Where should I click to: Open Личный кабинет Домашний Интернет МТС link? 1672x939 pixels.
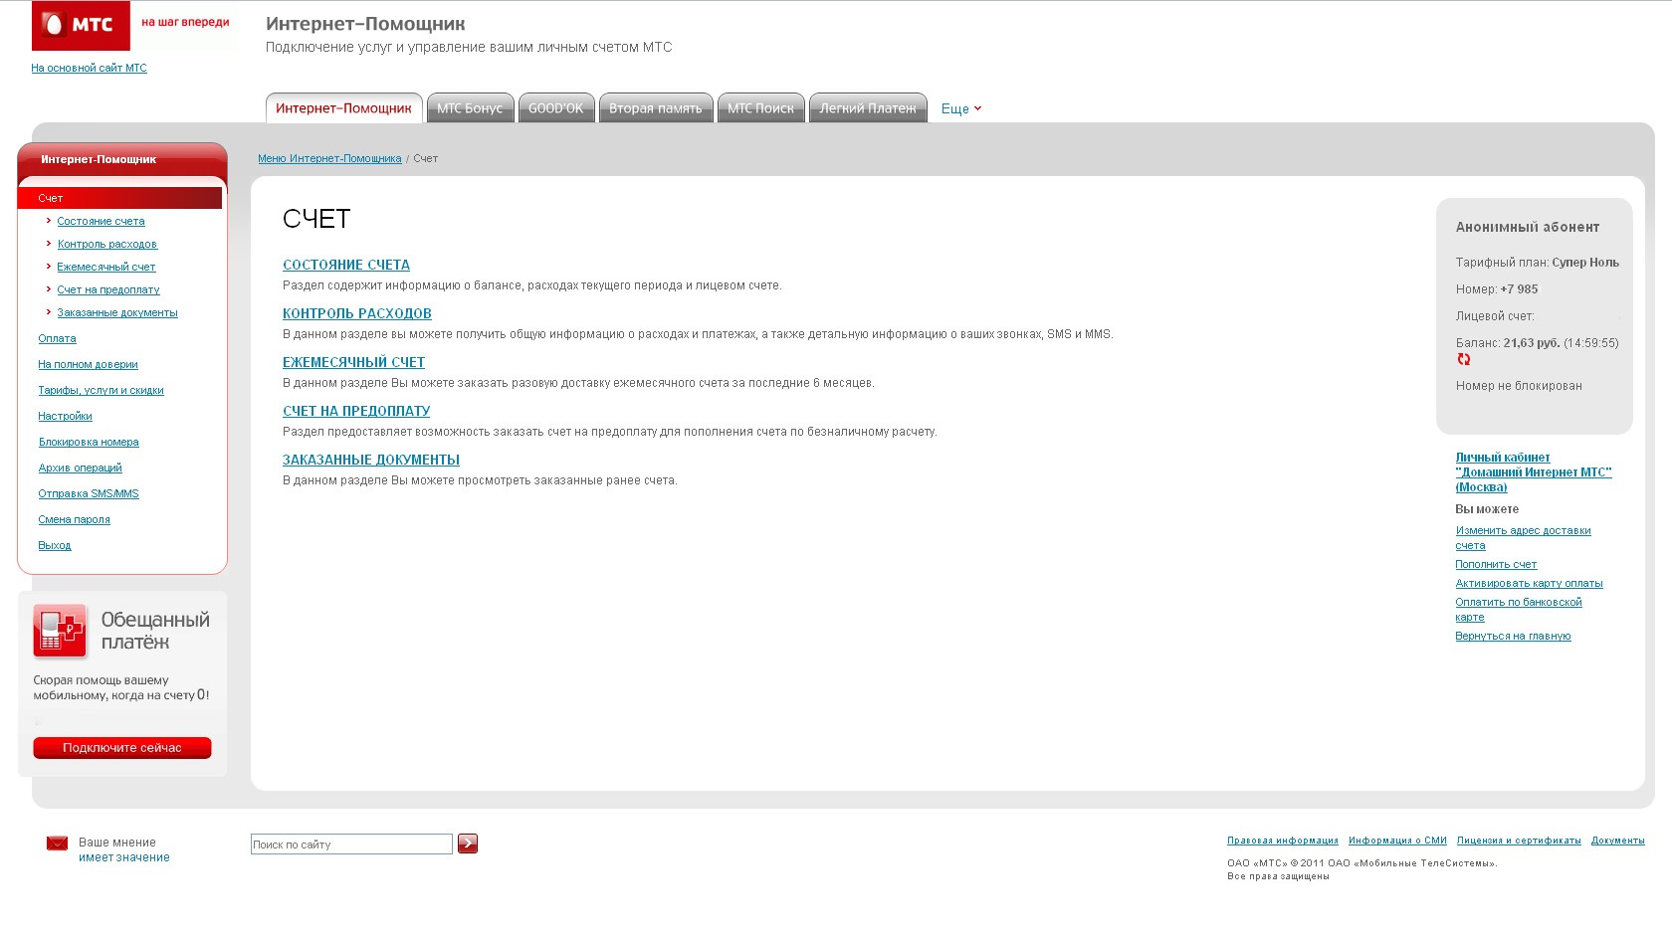(x=1533, y=472)
